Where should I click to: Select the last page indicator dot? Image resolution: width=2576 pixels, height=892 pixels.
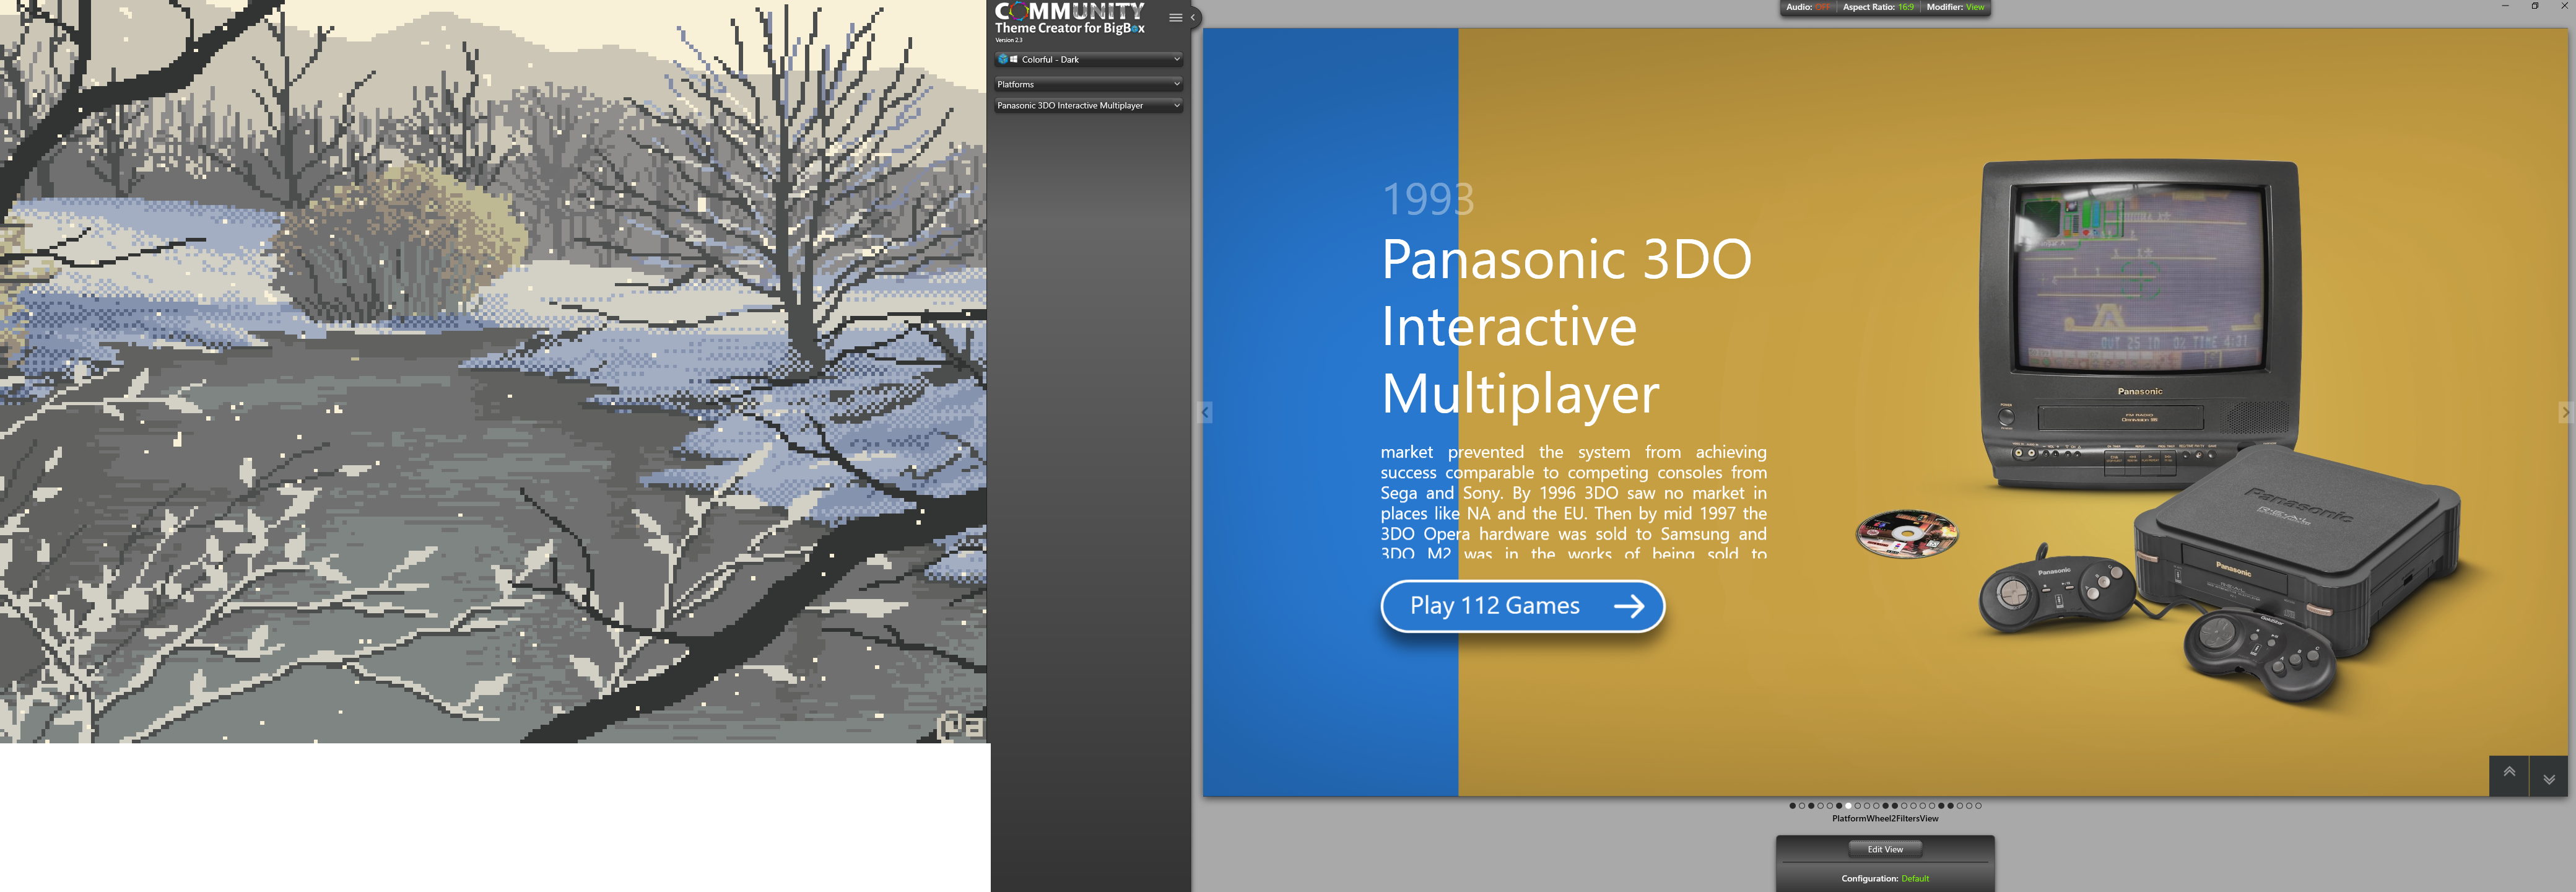point(1978,806)
